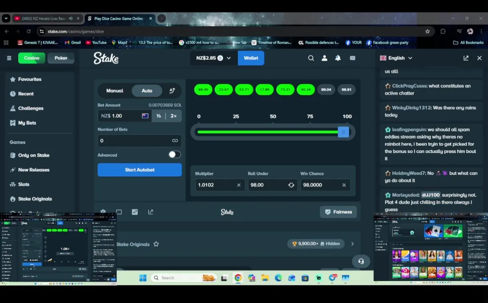Screen dimensions: 488x303
Task: Toggle the chat bubble icon in header
Action: point(352,58)
